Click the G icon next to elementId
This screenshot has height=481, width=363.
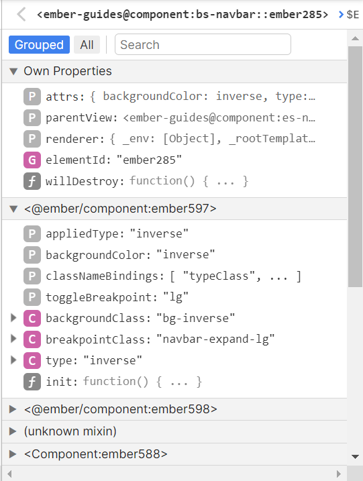tap(32, 160)
